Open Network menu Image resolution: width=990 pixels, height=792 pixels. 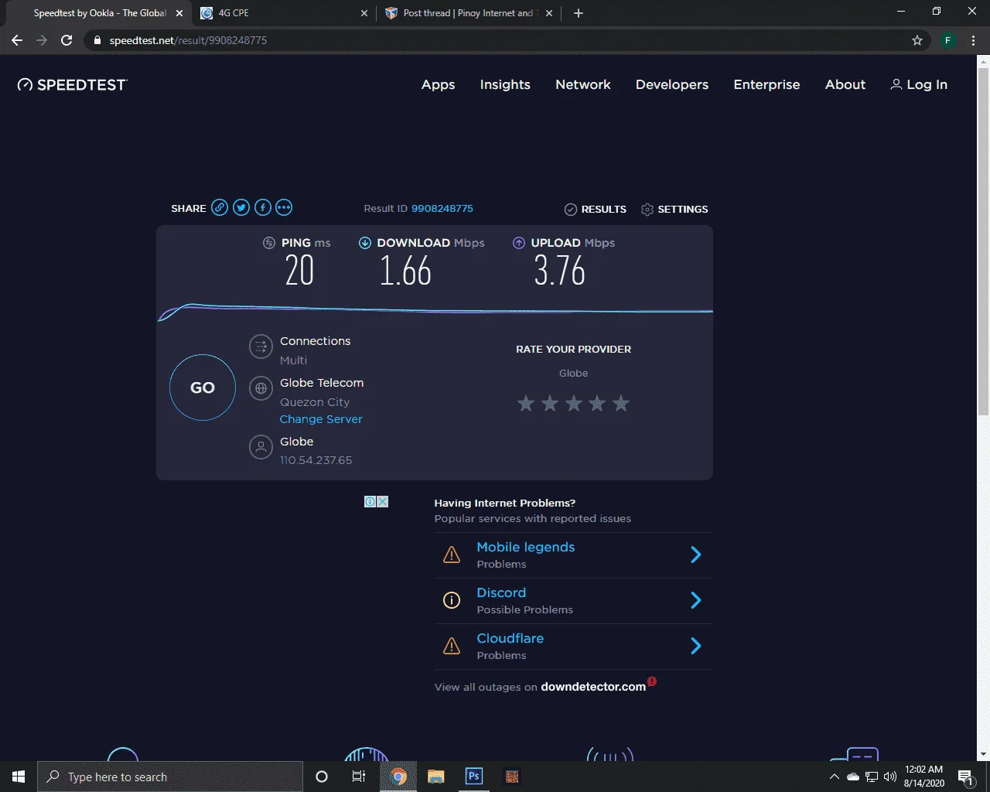click(583, 85)
